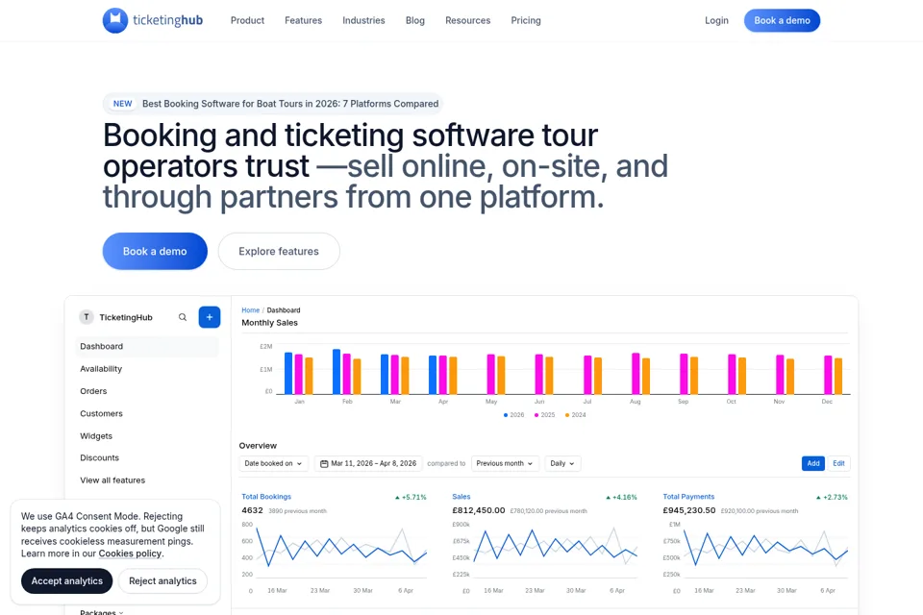Open the NEW boat tours article banner
This screenshot has width=923, height=615.
(x=272, y=104)
